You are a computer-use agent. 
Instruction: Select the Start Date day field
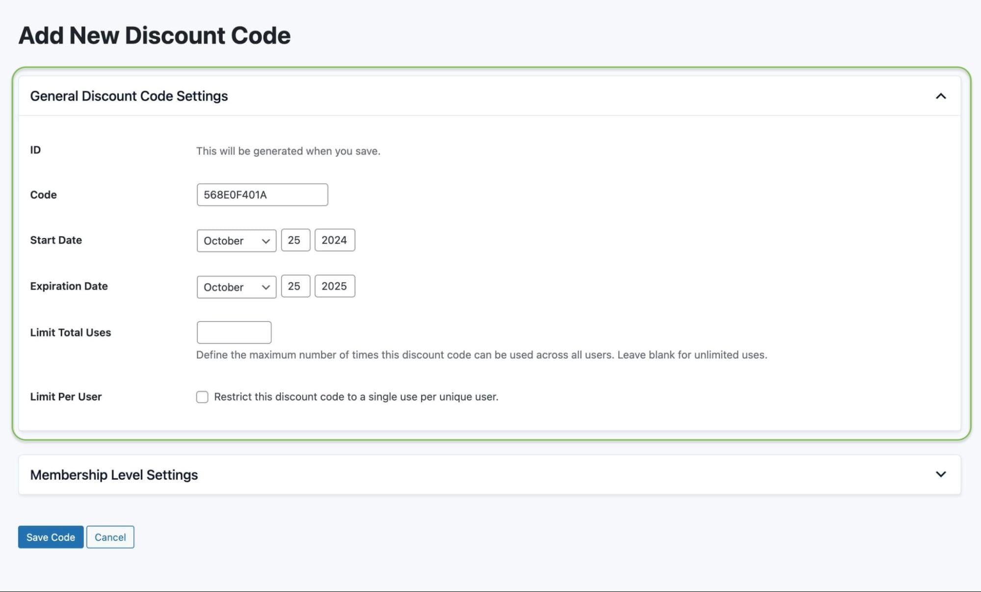(295, 240)
